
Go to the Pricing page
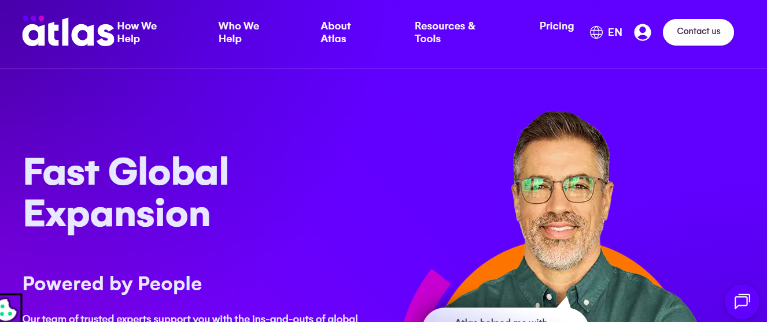(556, 26)
